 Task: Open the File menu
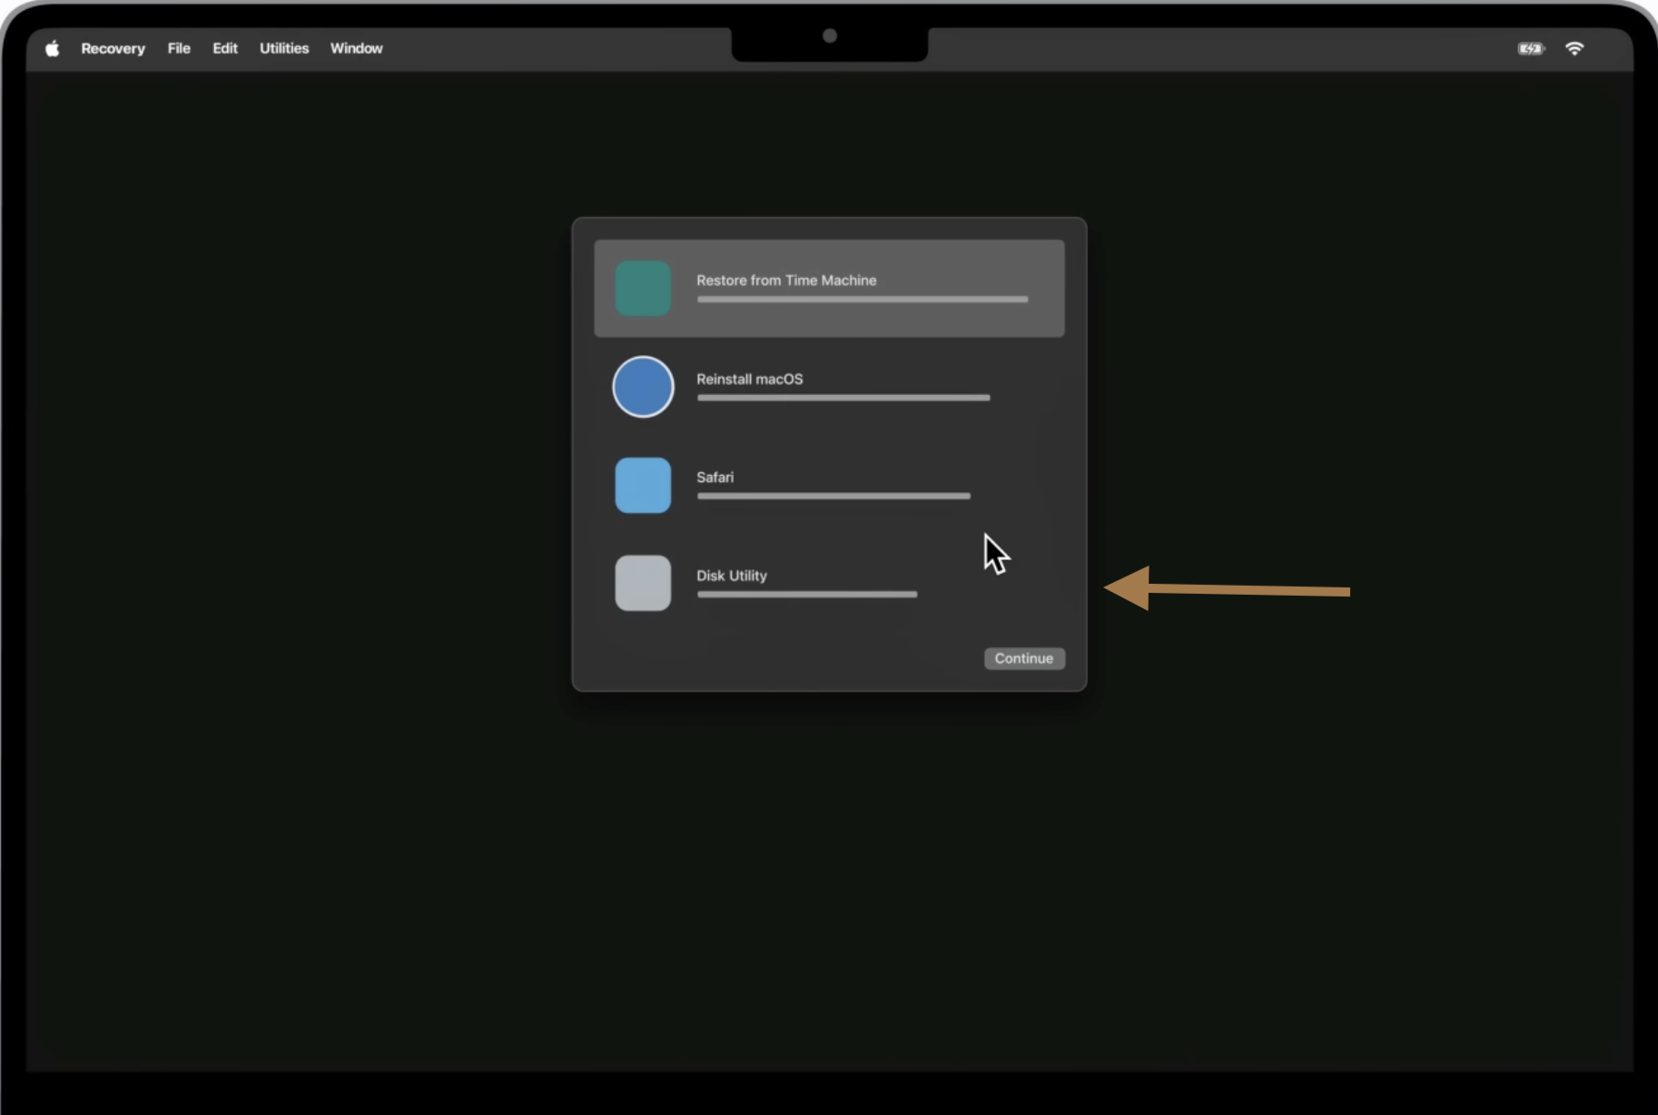coord(178,48)
